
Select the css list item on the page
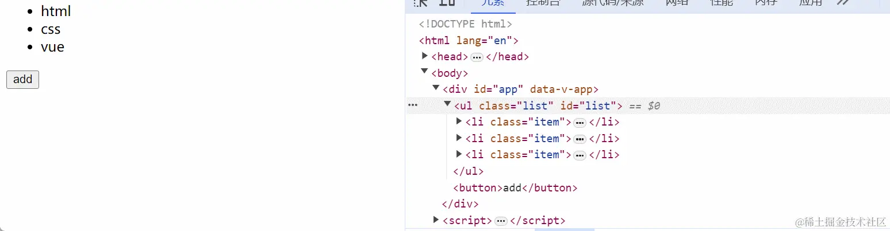51,29
